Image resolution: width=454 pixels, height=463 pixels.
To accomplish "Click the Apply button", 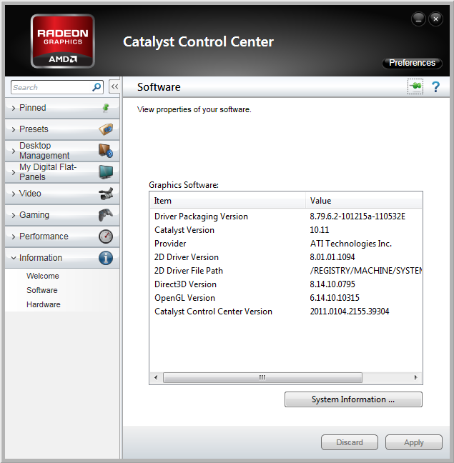I will click(413, 442).
